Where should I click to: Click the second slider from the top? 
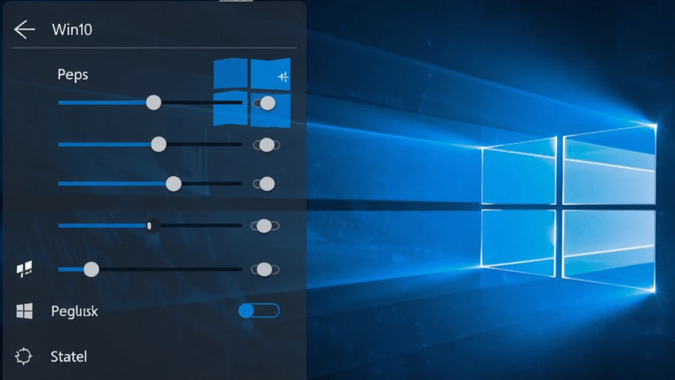[150, 144]
